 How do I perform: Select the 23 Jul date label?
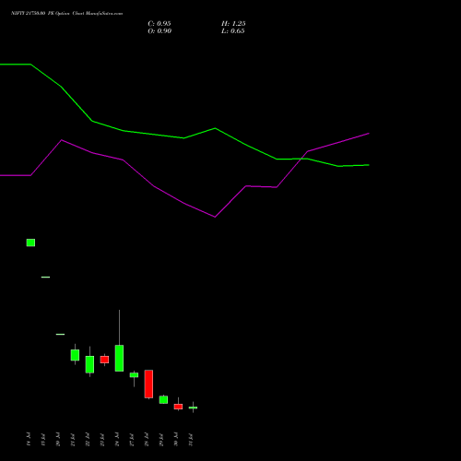coord(102,439)
